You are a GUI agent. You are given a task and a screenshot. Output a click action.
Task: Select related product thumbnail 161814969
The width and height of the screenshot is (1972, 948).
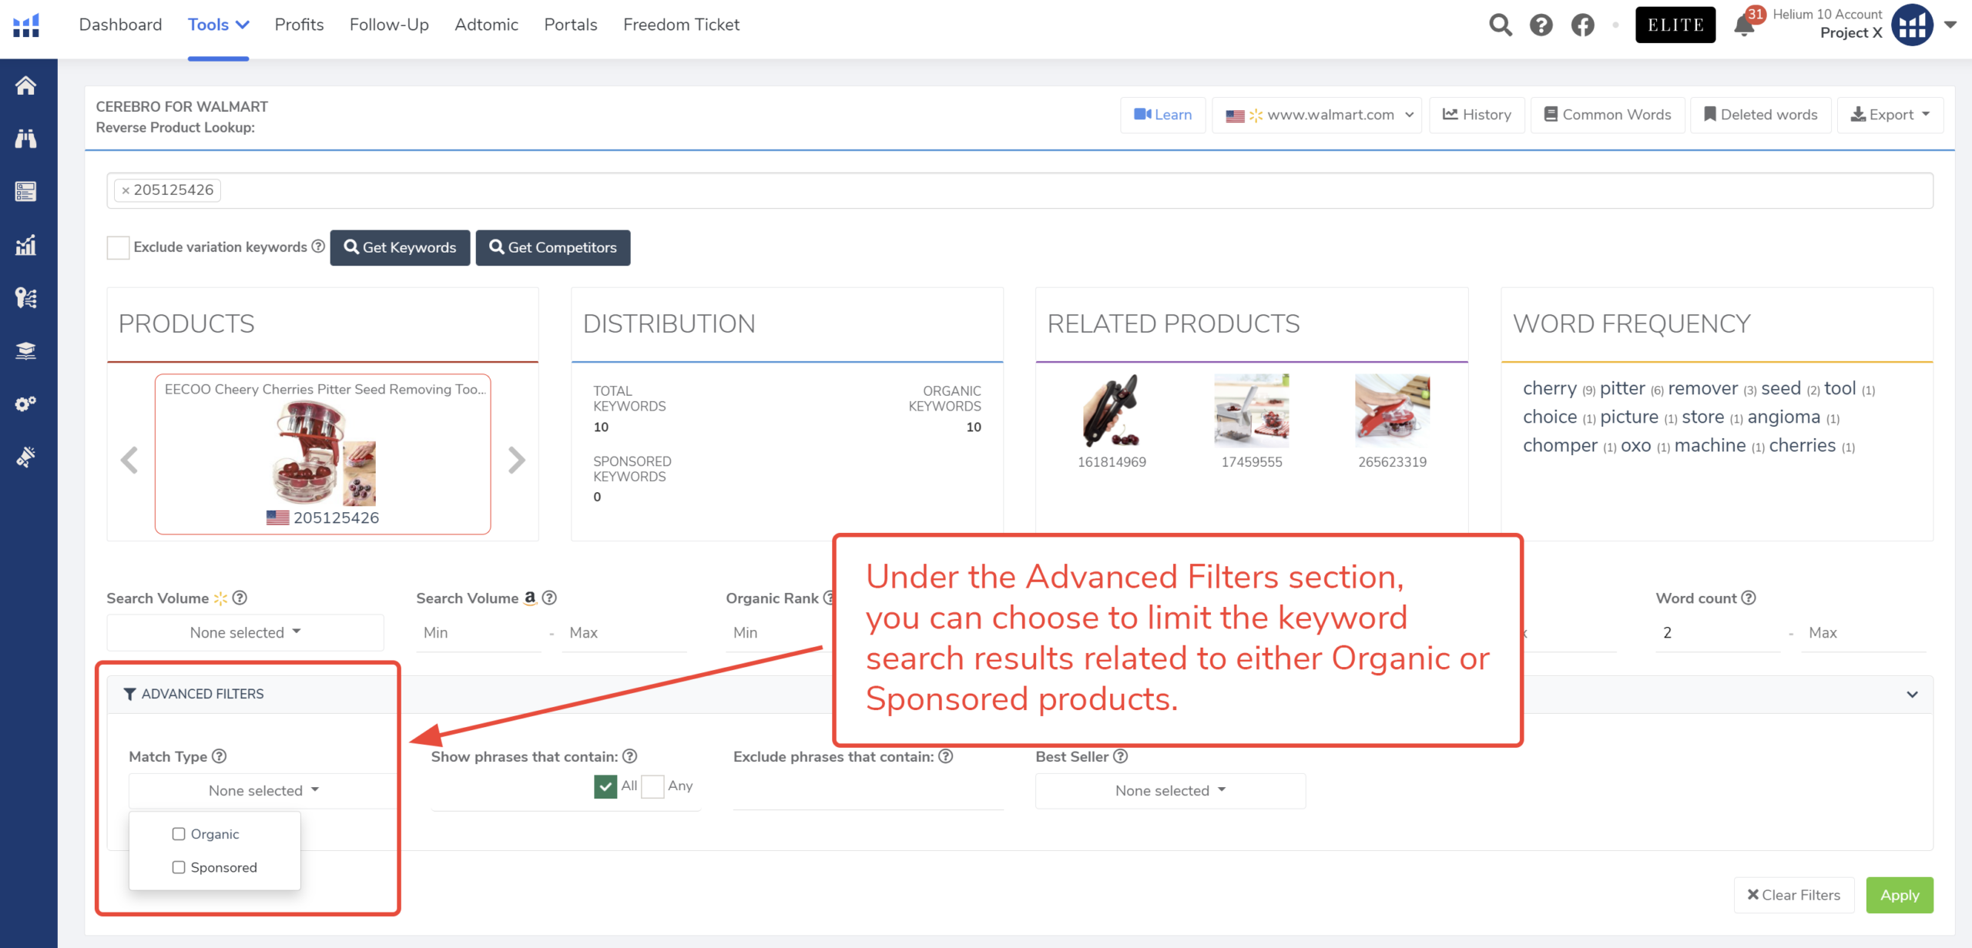1111,412
